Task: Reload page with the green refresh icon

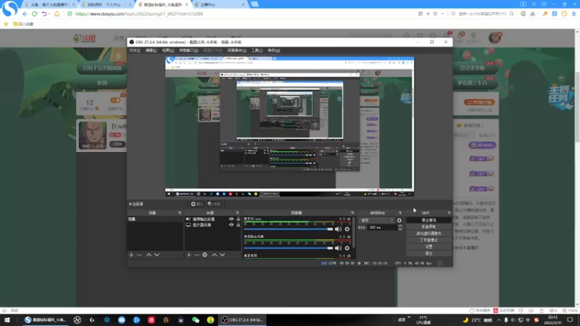Action: (x=34, y=14)
